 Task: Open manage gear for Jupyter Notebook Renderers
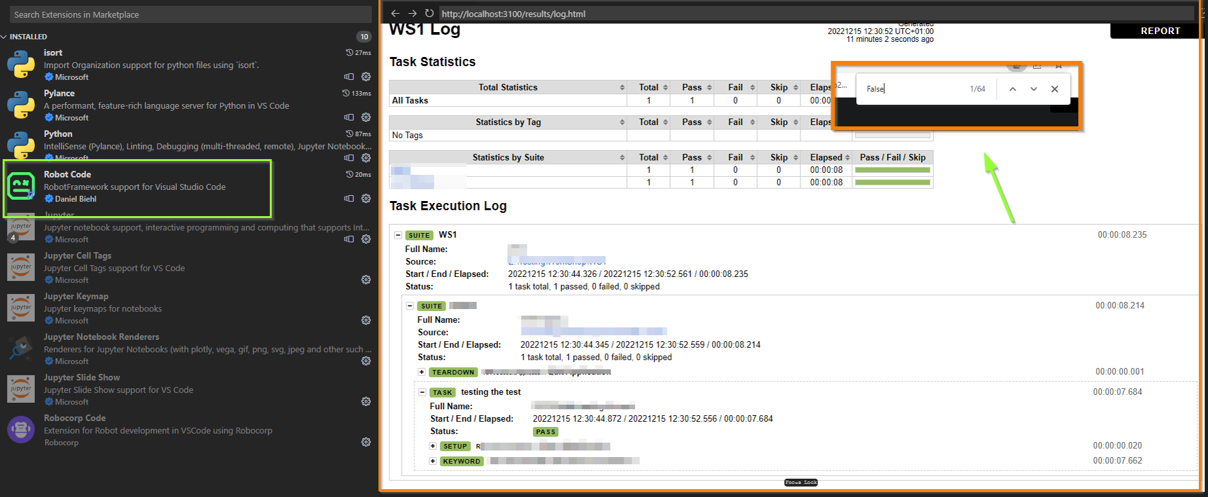(x=366, y=361)
